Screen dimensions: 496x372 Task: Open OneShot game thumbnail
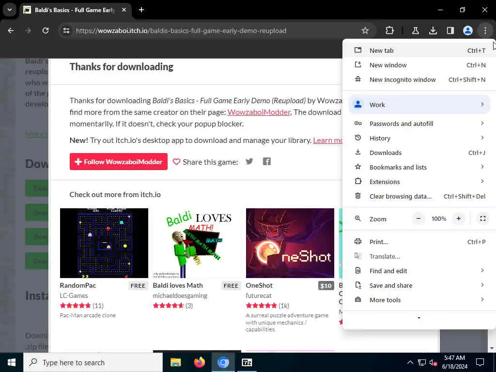(x=290, y=243)
